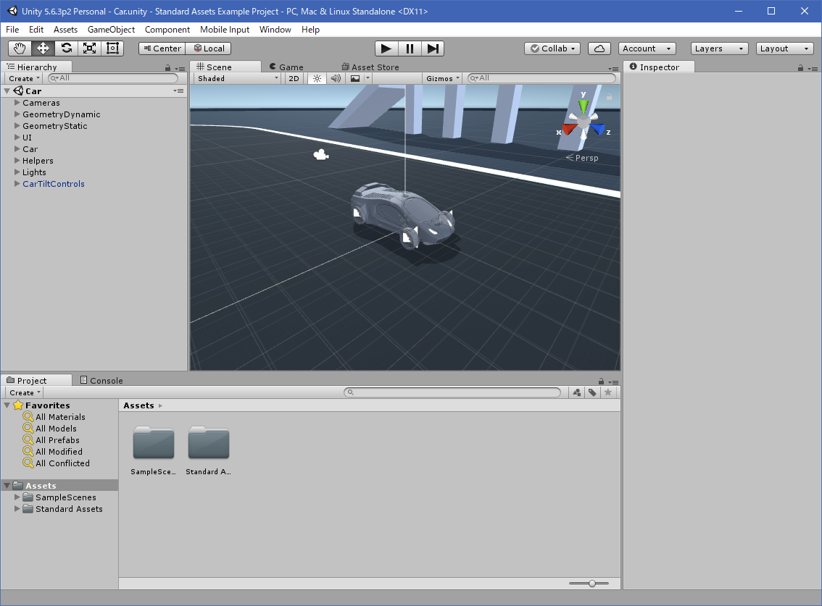The image size is (822, 606).
Task: Select the Scale tool
Action: click(x=90, y=49)
